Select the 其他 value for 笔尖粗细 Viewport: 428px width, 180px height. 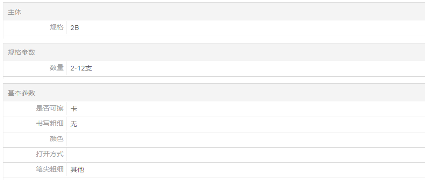pyautogui.click(x=77, y=170)
